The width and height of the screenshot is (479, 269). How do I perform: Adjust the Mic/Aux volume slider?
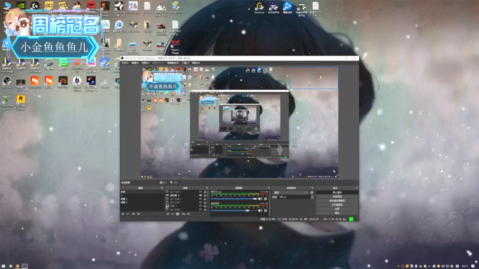point(234,199)
